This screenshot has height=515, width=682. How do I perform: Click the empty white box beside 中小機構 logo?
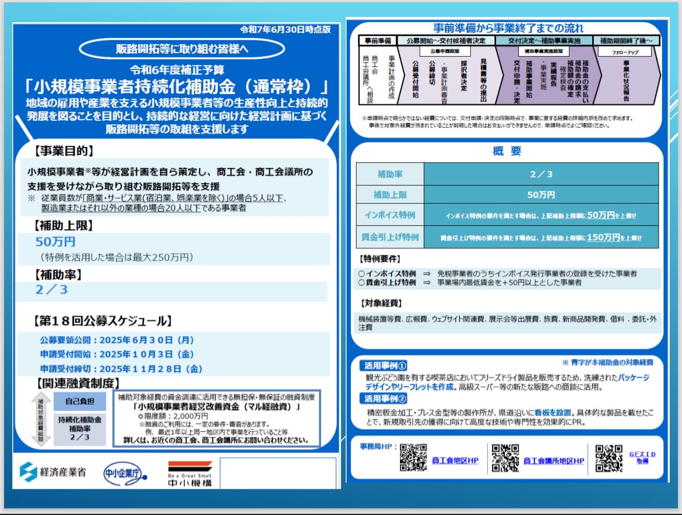click(278, 473)
